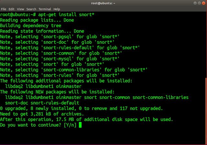This screenshot has height=145, width=207.
Task: Click the terminal vertical scrollbar
Action: [x=206, y=111]
